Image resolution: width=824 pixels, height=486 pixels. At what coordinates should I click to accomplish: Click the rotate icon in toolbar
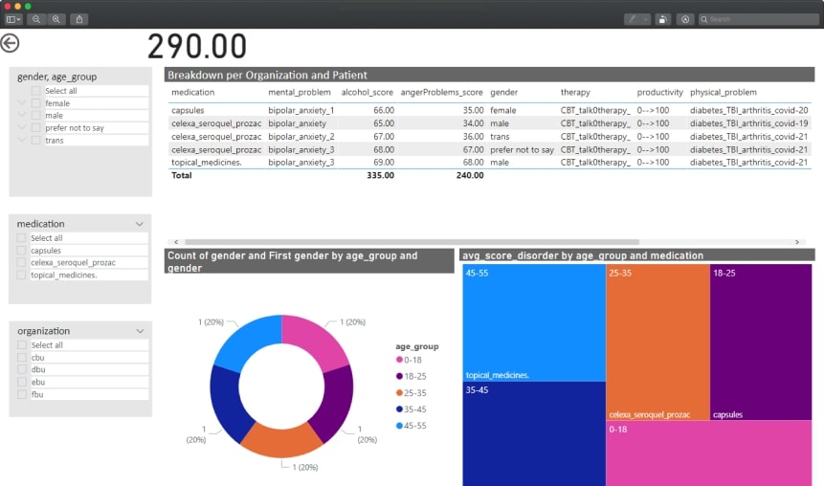662,19
